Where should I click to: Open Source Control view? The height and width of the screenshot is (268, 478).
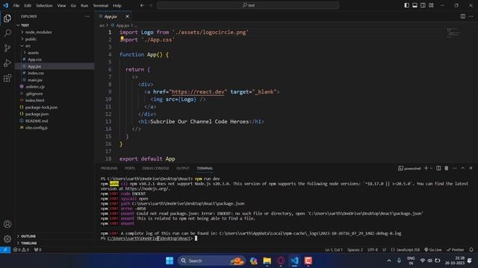7,48
